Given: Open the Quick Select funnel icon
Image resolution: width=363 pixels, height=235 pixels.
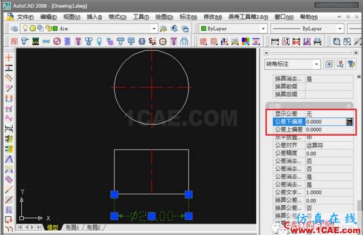Looking at the screenshot, I should point(351,64).
